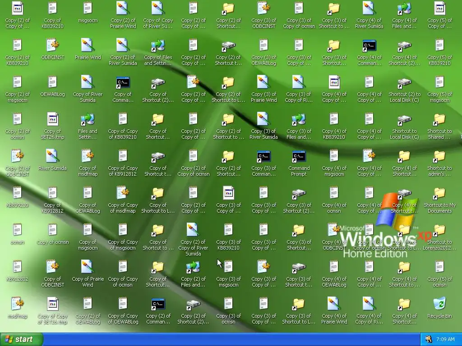This screenshot has width=462, height=346.
Task: Select the KB912812 log file
Action: (x=18, y=267)
